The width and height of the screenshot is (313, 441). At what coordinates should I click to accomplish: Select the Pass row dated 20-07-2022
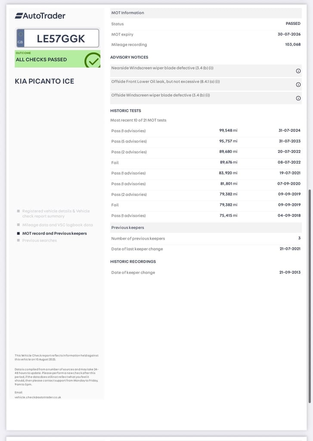[206, 152]
